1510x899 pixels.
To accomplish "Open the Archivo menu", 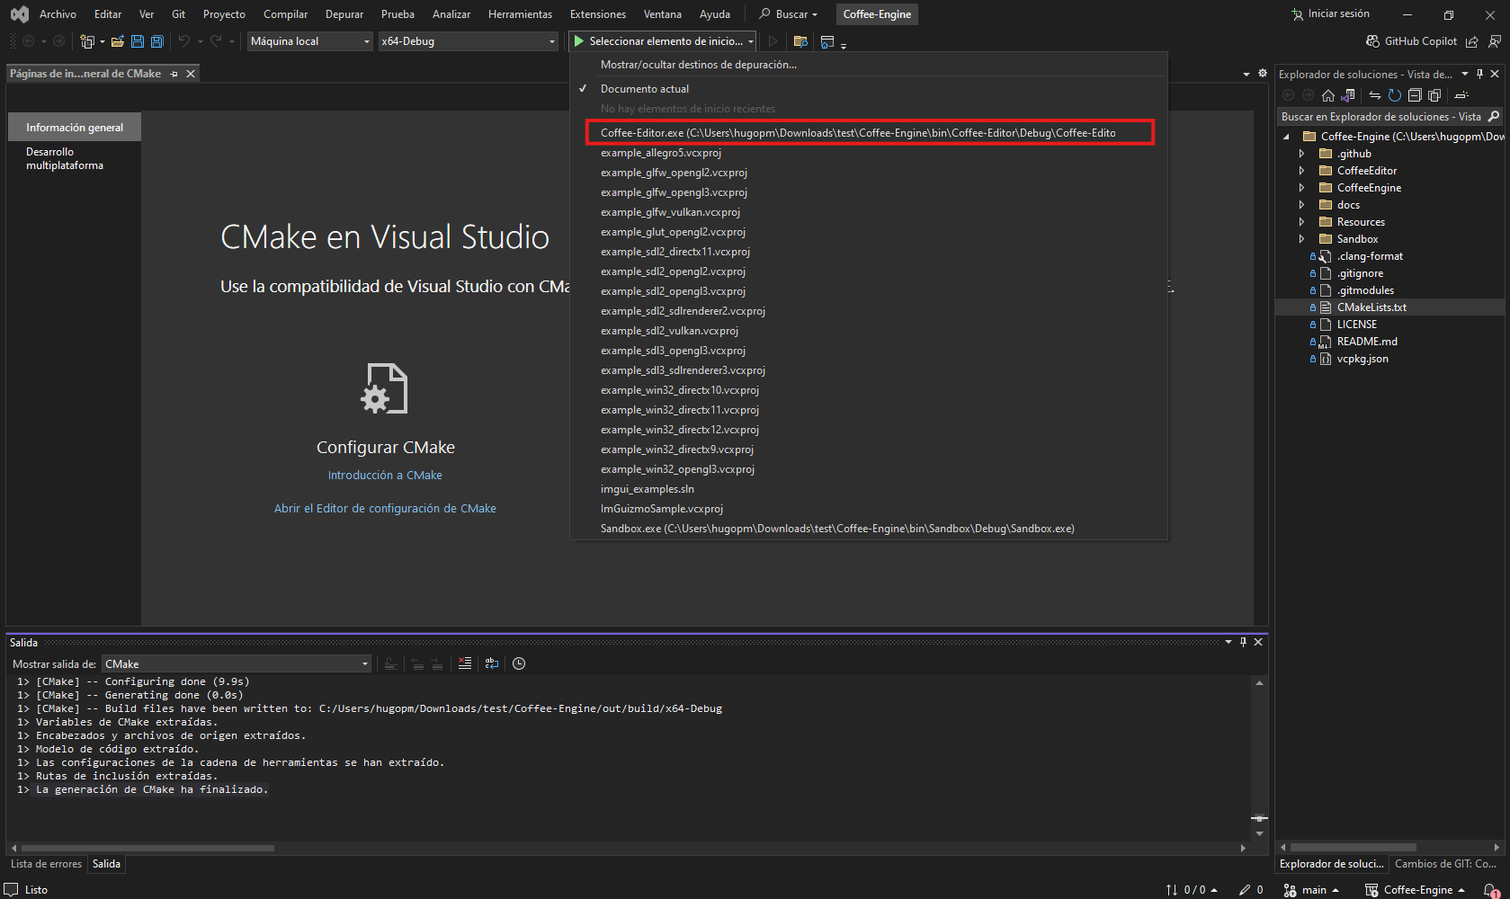I will point(58,14).
